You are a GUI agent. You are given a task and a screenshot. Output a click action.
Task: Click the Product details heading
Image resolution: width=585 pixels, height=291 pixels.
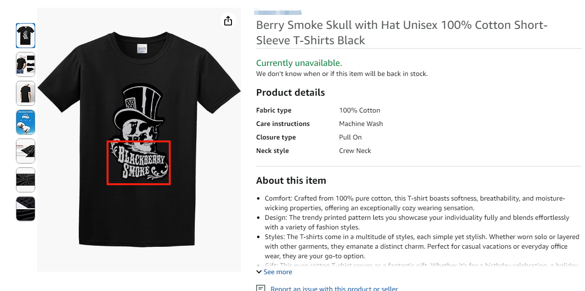(290, 92)
